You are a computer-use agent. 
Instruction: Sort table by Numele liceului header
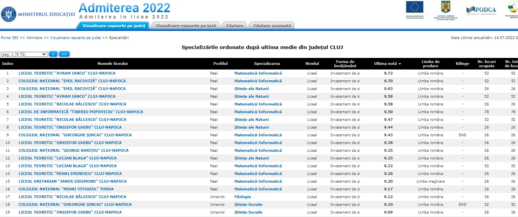point(112,64)
